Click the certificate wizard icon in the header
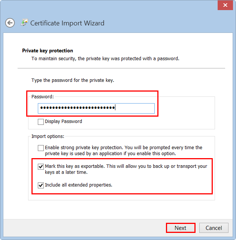236x240 pixels. [24, 22]
